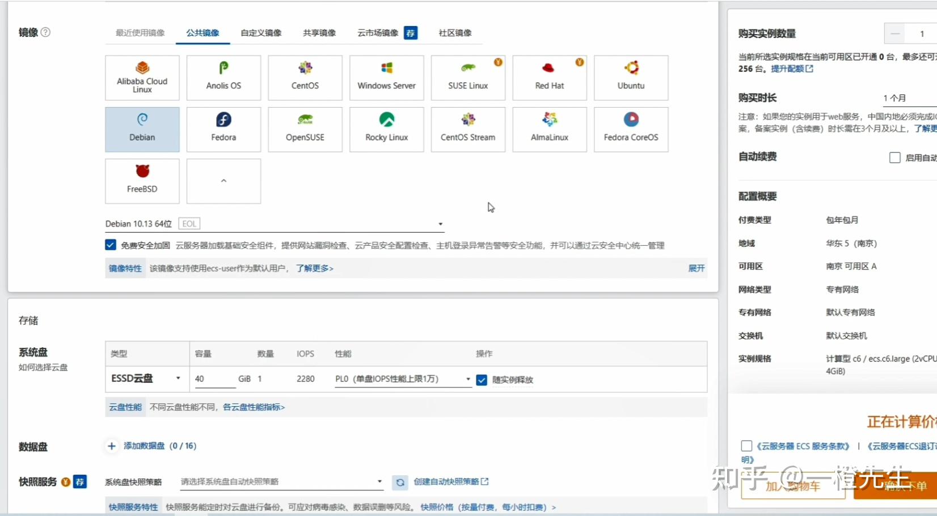
Task: Open the 《云服务器 ECS 服务条款》 link
Action: [803, 446]
